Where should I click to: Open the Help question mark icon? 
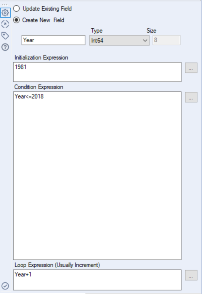pos(5,47)
